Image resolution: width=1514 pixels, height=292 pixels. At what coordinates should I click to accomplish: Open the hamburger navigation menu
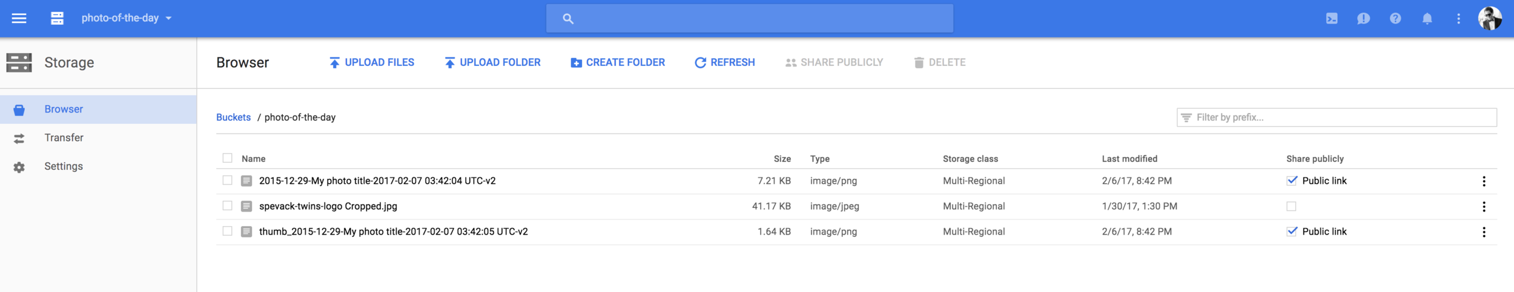pyautogui.click(x=19, y=18)
